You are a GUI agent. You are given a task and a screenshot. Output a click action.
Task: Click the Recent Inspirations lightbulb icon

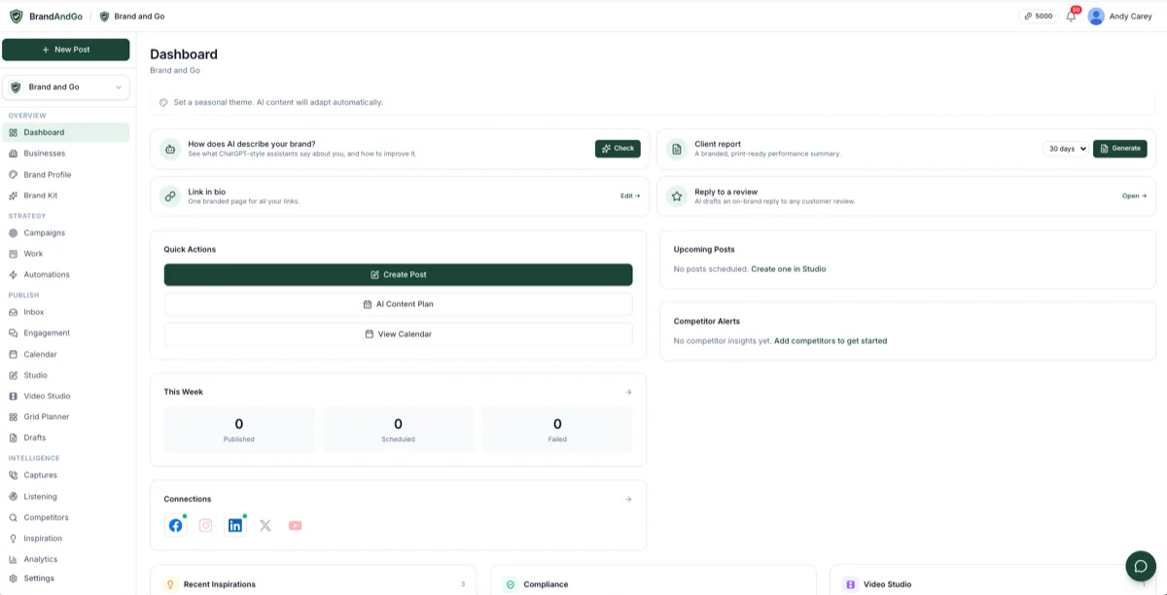(170, 584)
